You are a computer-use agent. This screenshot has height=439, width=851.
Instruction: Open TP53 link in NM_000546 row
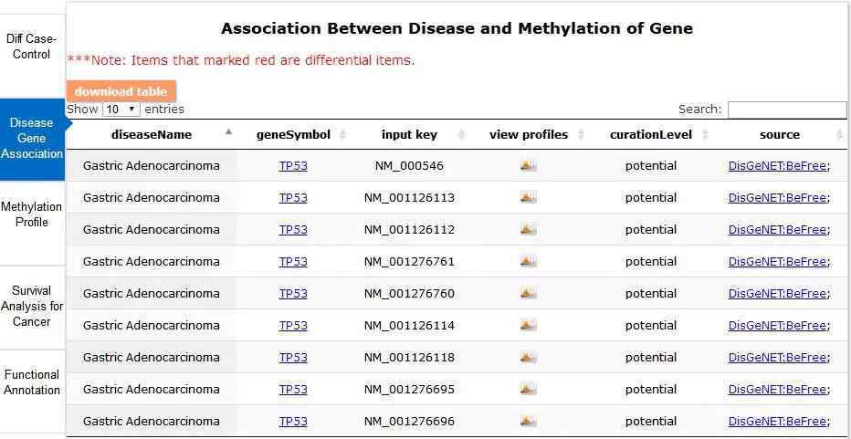pos(293,166)
